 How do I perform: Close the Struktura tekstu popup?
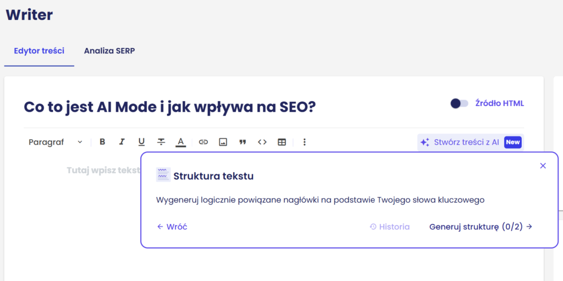pyautogui.click(x=543, y=166)
